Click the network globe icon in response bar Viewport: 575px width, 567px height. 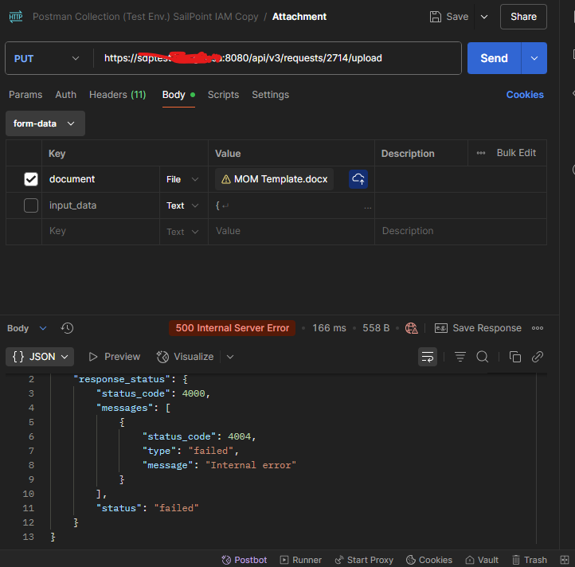412,328
